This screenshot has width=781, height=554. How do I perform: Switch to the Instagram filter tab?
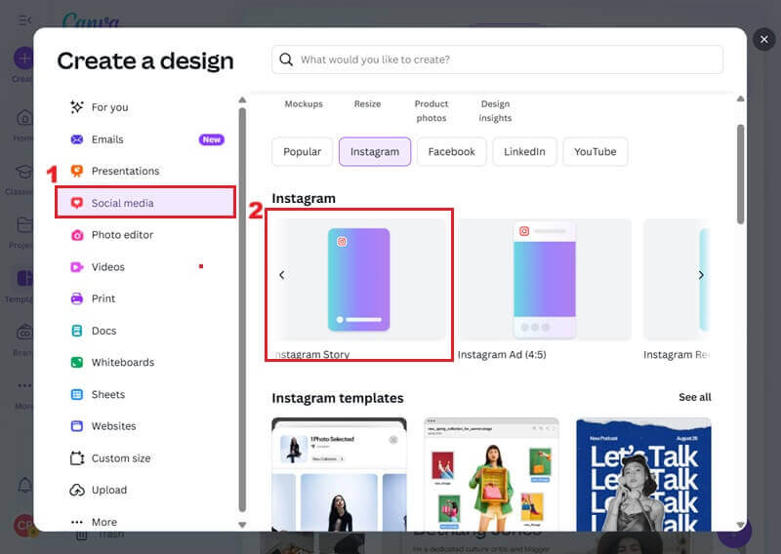point(375,152)
